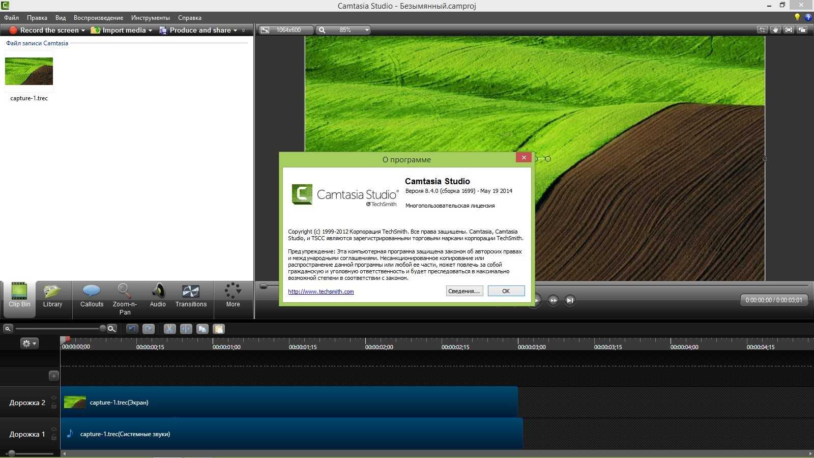Image resolution: width=814 pixels, height=458 pixels.
Task: Click the timeline zoom-out magnifier
Action: [8, 329]
